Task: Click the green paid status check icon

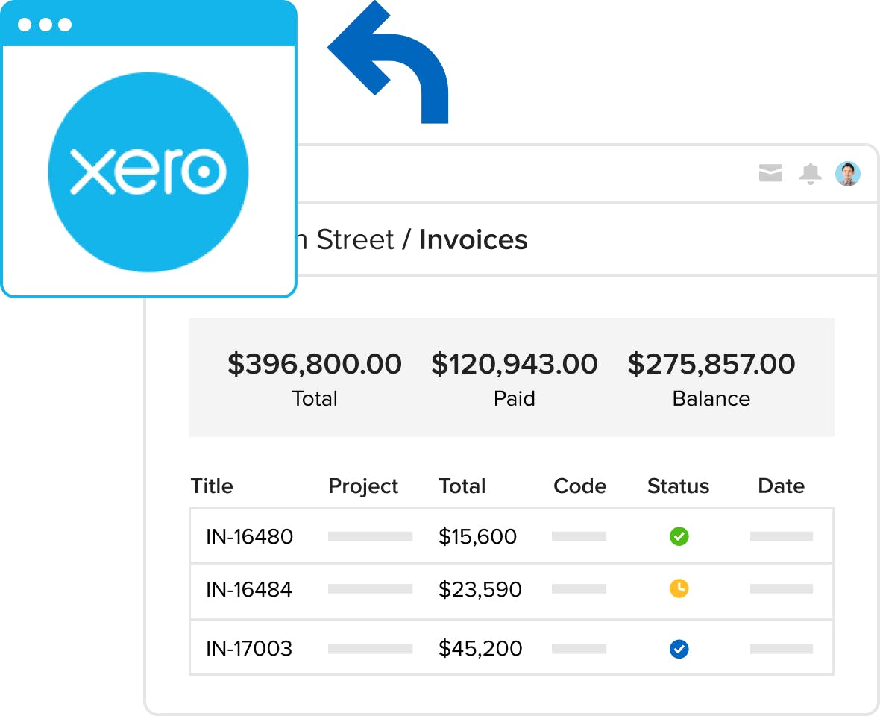Action: [x=679, y=536]
